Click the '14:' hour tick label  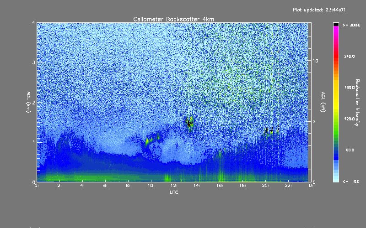197,186
